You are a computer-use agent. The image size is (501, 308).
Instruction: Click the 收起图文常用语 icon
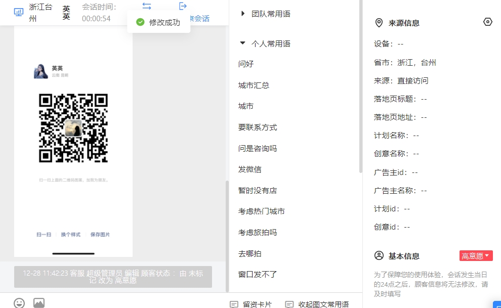289,304
